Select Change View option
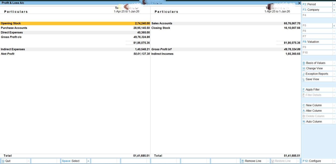The width and height of the screenshot is (336, 164). coord(317,68)
